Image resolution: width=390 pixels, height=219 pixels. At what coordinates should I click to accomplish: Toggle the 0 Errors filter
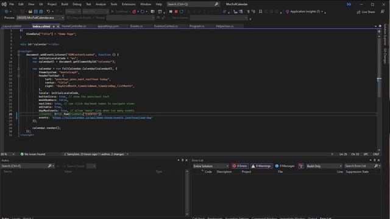pyautogui.click(x=239, y=166)
